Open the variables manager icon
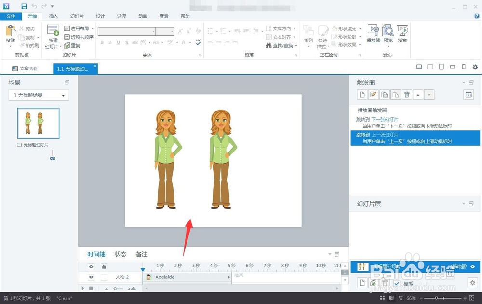 (469, 95)
